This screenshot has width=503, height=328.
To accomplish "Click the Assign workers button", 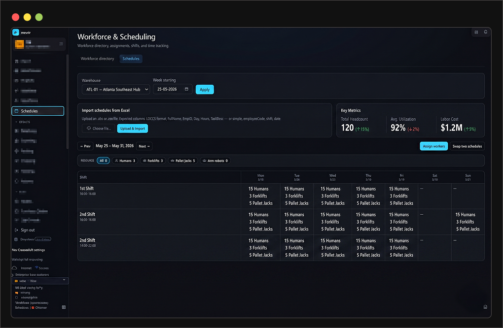I will click(433, 146).
